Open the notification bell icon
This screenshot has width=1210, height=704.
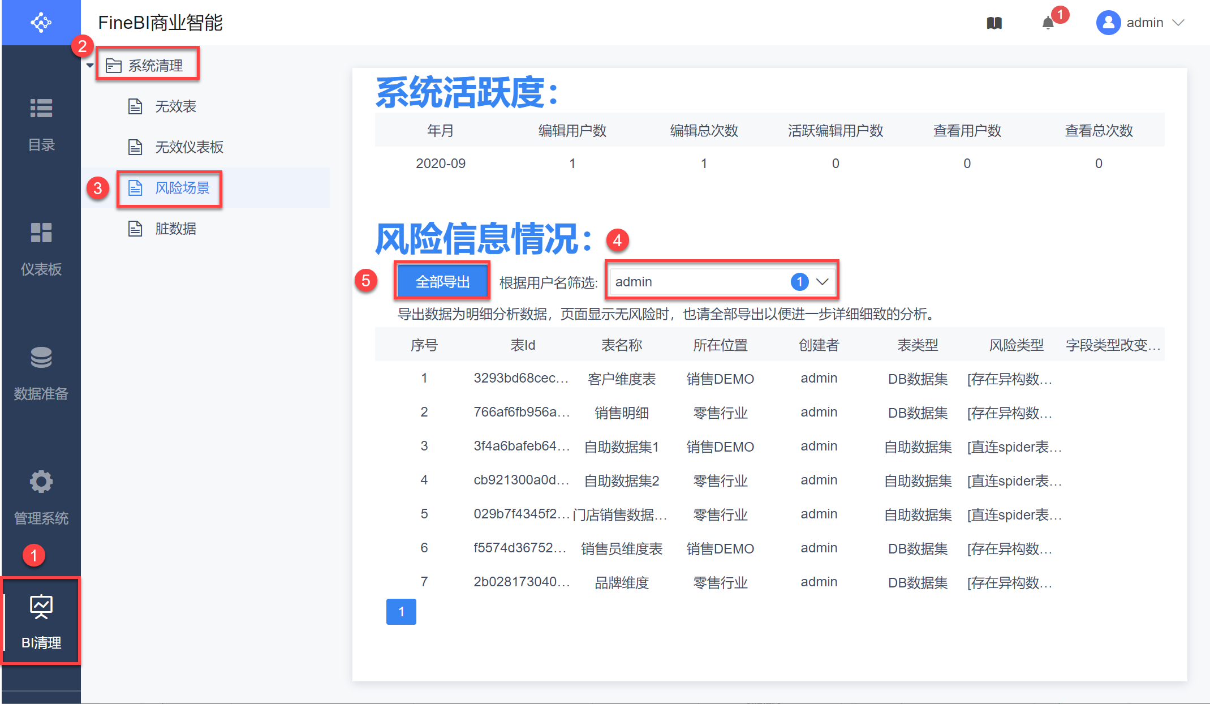point(1048,23)
